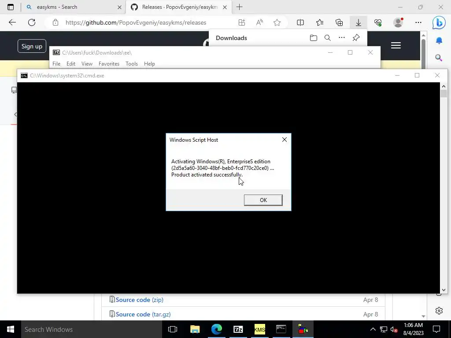
Task: Open the 7-Zip Tools menu
Action: pos(131,64)
